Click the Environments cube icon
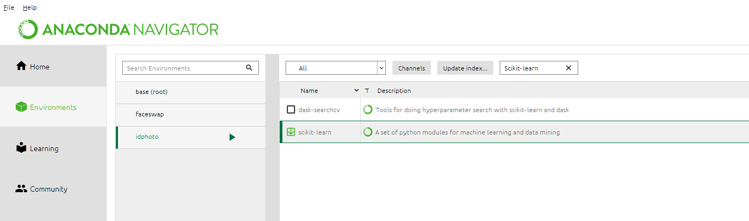 [21, 107]
